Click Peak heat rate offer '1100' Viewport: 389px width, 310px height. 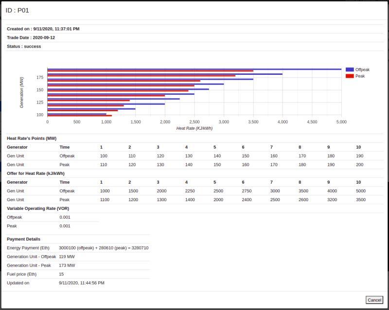pos(105,200)
